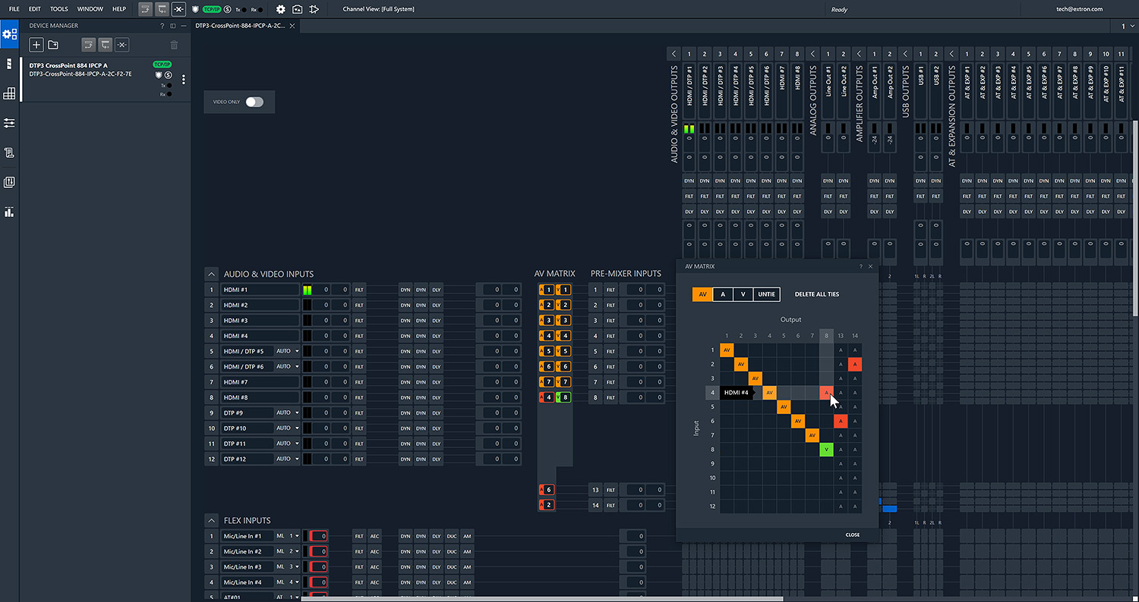This screenshot has height=602, width=1139.
Task: Collapse the ANALOG OUTPUTS group via its chevron
Action: 811,53
